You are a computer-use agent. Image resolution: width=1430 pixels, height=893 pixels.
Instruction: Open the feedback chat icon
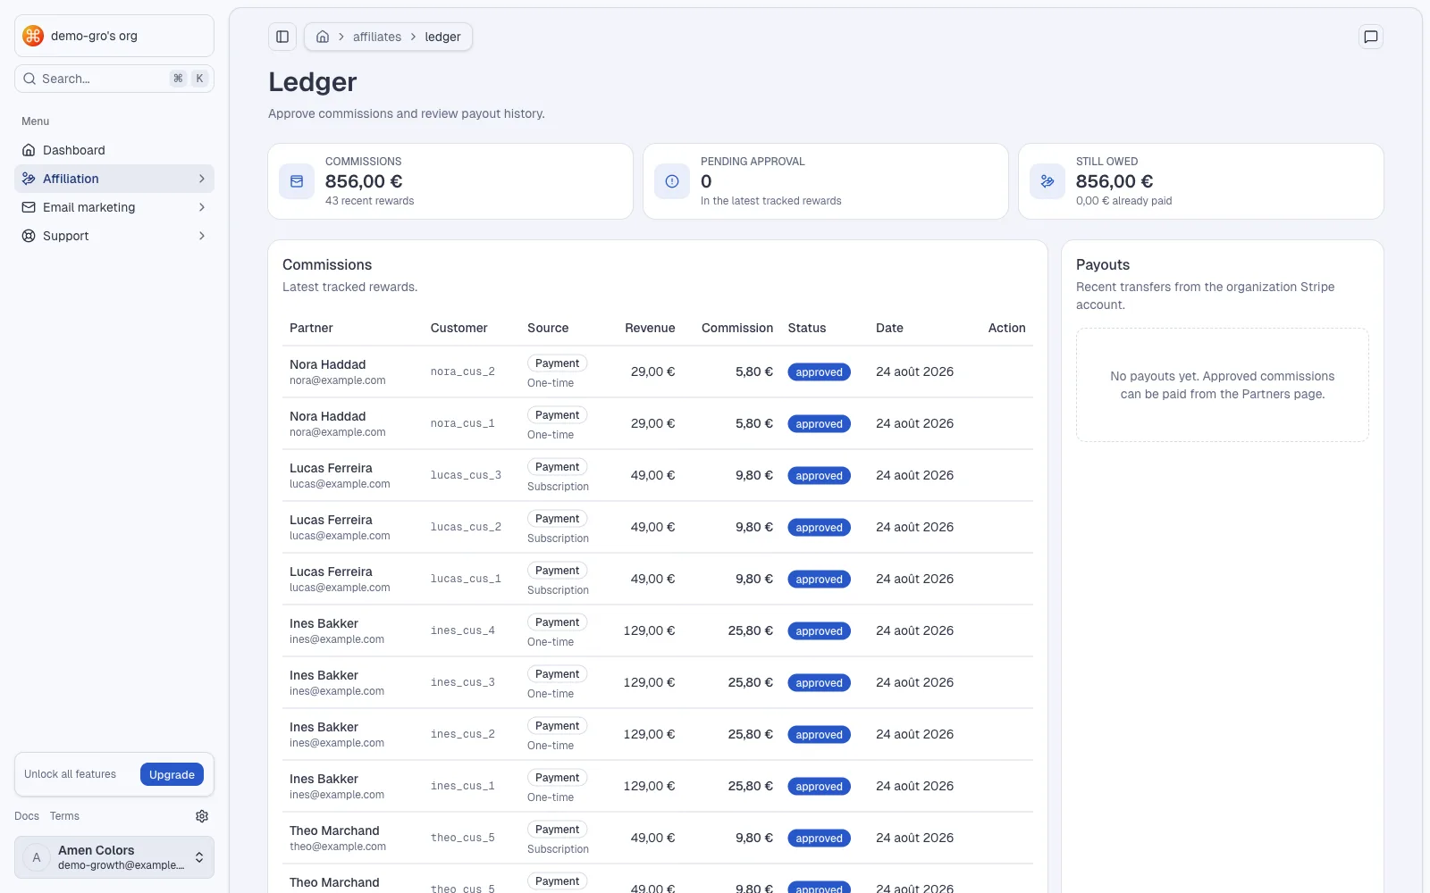tap(1370, 37)
